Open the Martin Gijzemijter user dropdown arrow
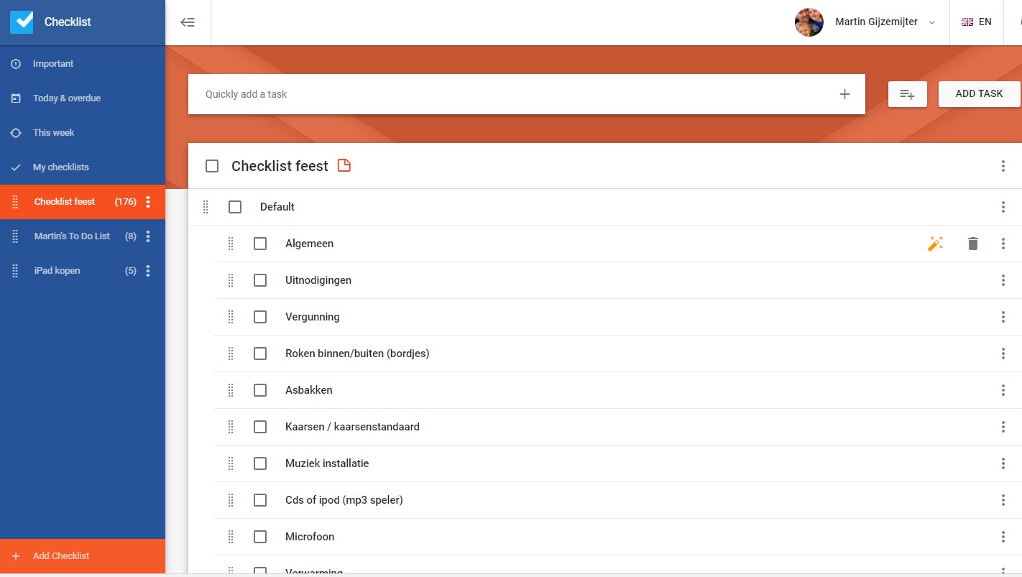The height and width of the screenshot is (577, 1022). 932,23
